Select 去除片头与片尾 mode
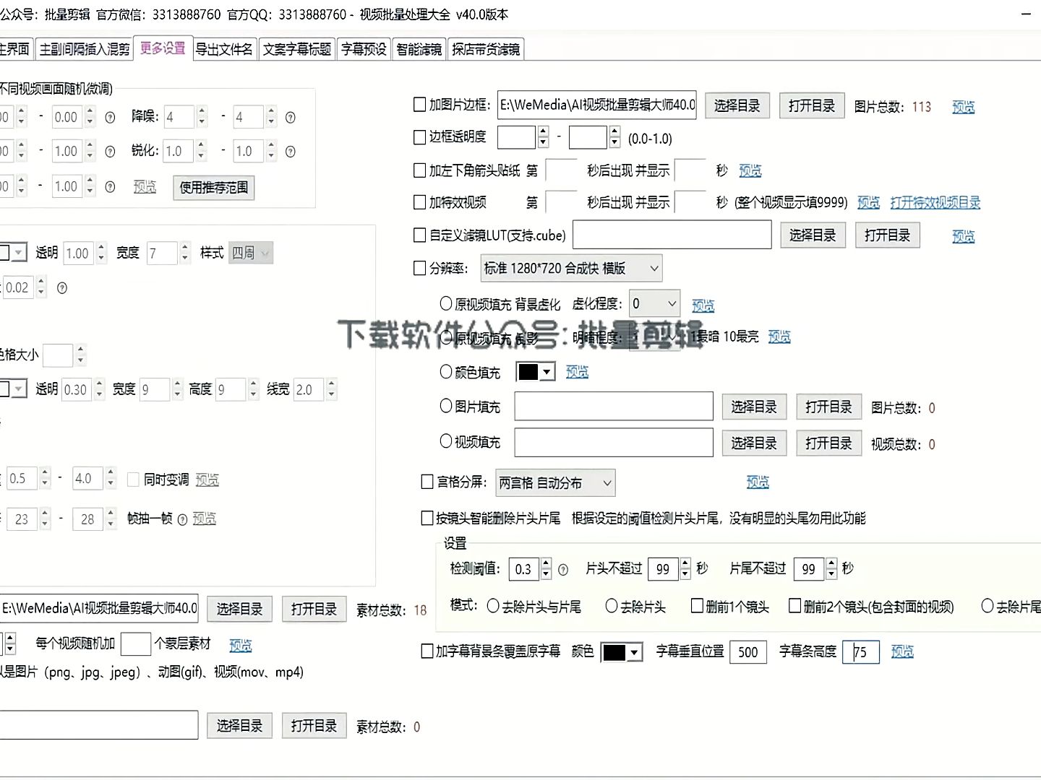The image size is (1041, 780). (494, 606)
